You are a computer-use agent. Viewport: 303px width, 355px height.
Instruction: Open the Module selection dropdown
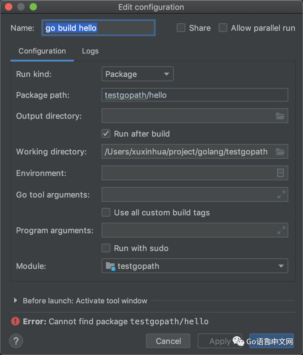195,266
